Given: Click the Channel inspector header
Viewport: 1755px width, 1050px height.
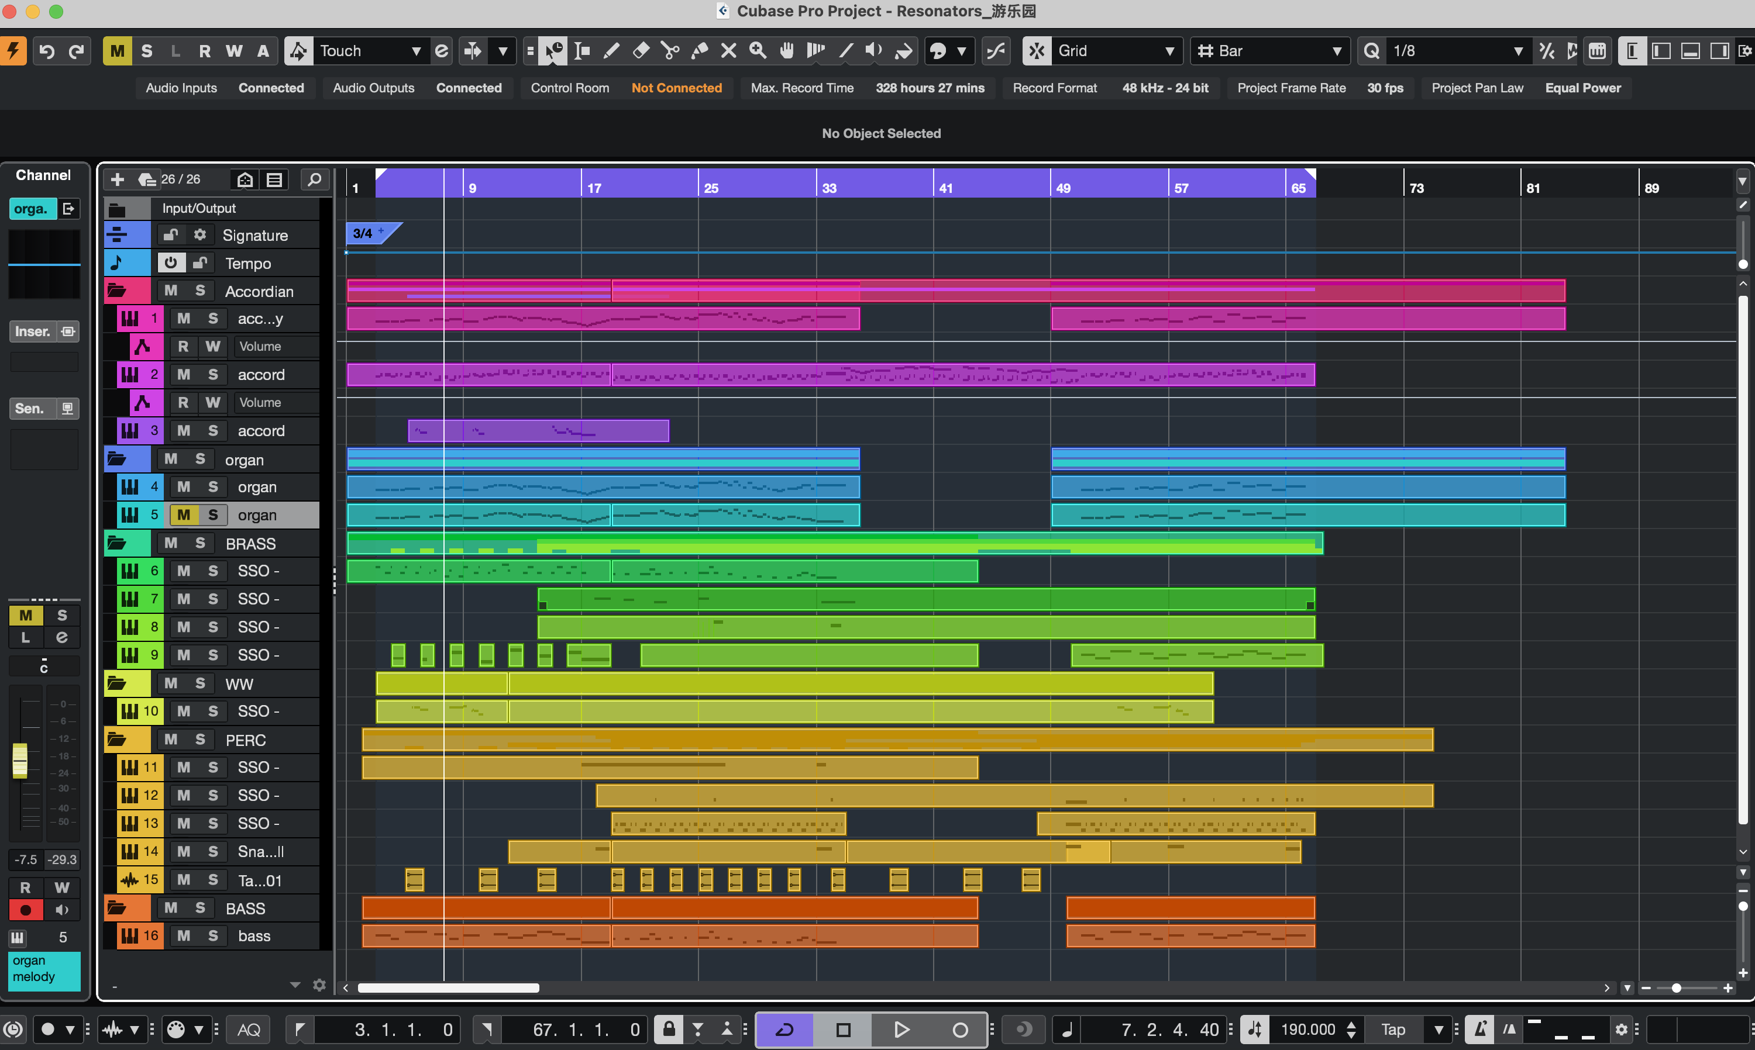Looking at the screenshot, I should [x=44, y=175].
